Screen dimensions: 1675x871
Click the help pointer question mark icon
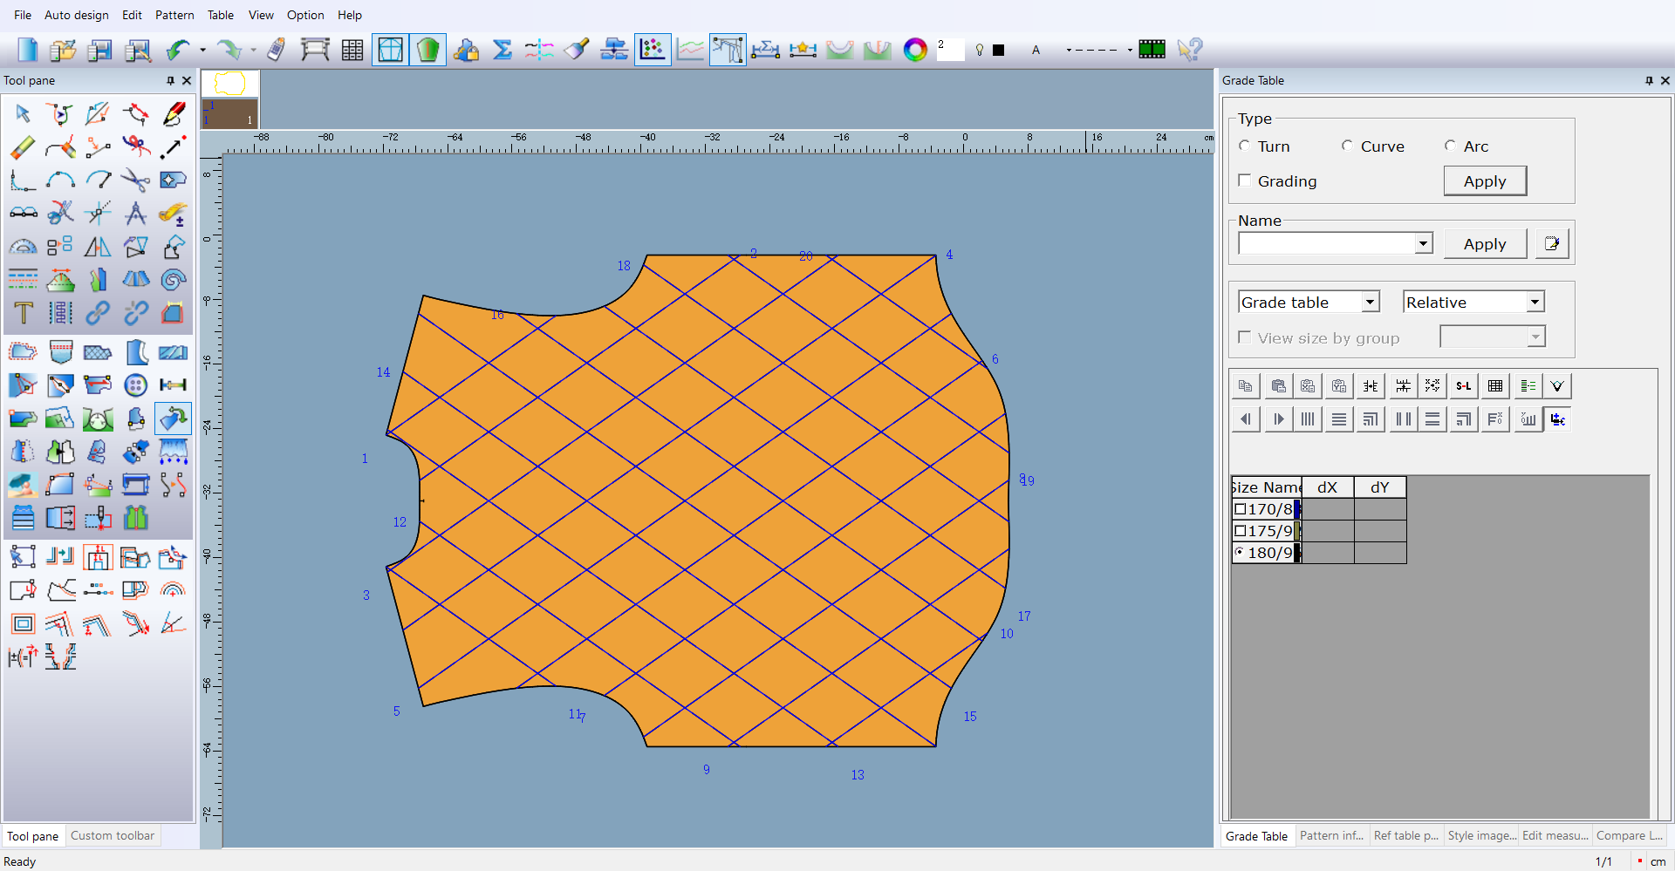(x=1189, y=50)
